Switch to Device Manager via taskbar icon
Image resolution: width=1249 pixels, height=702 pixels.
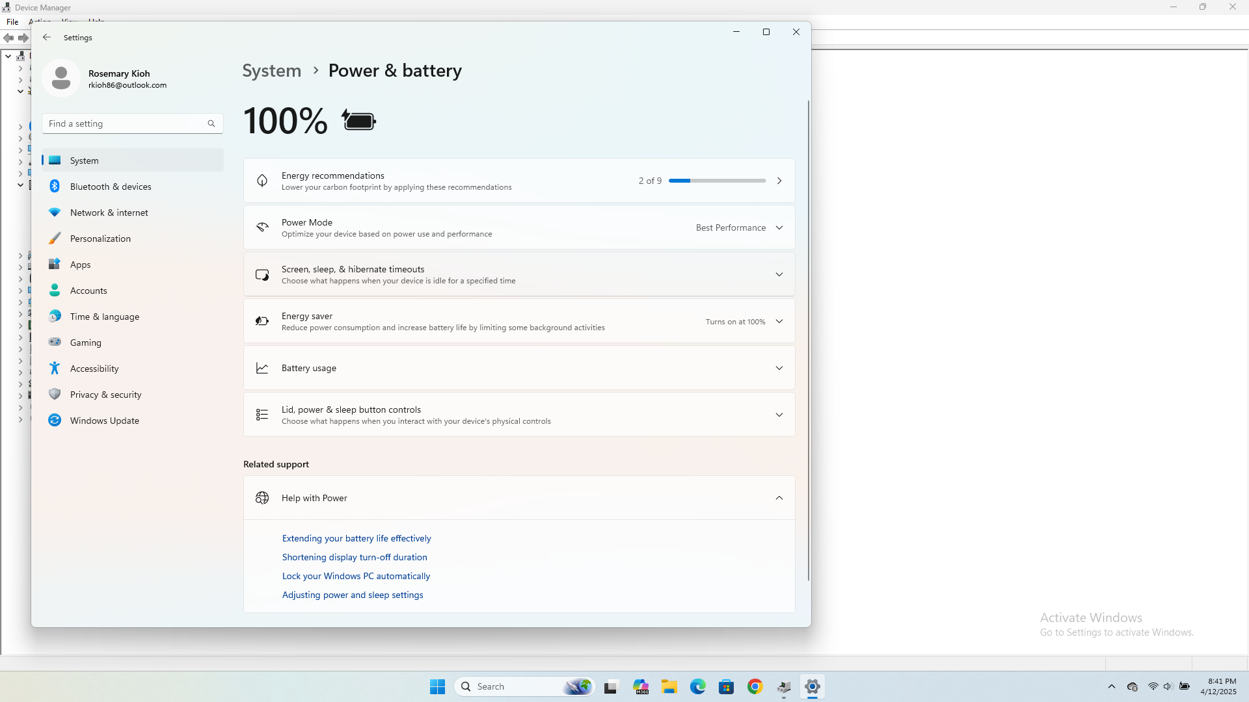click(784, 686)
